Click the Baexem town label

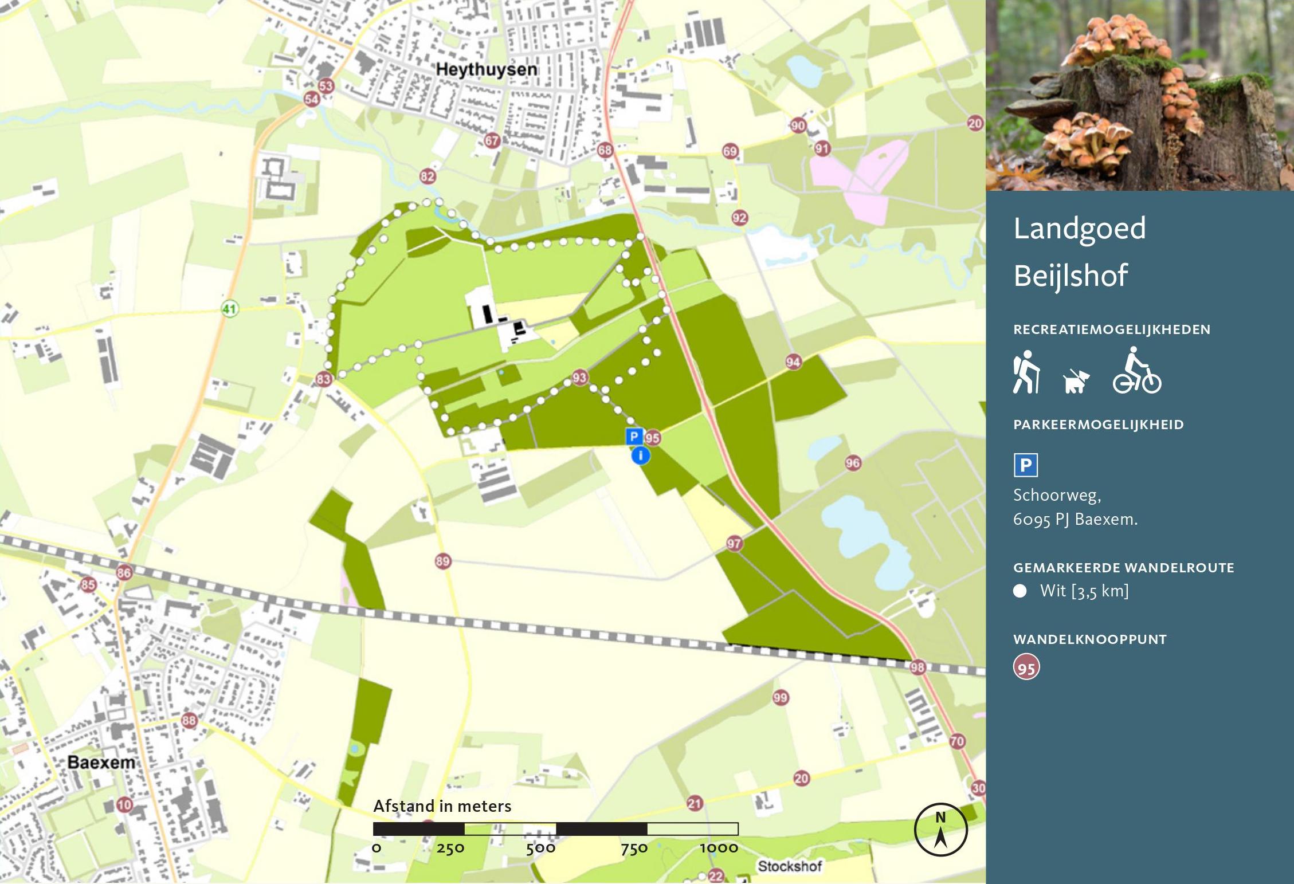tap(101, 762)
